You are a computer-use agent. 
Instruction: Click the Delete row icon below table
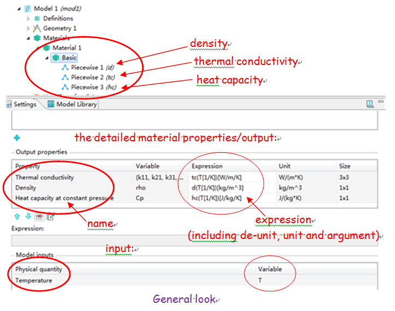pos(39,216)
